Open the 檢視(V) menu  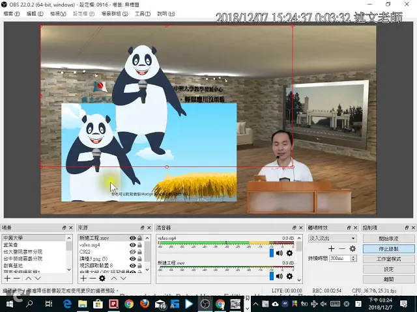coord(58,14)
